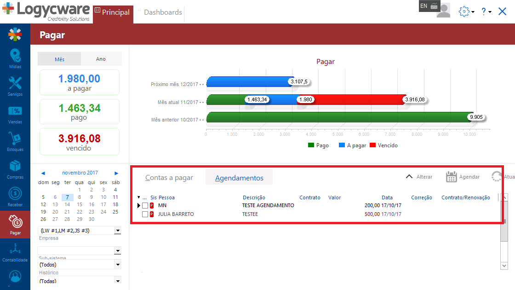Click the Agendar calendar icon
Screen dimensions: 515x290
coord(451,177)
